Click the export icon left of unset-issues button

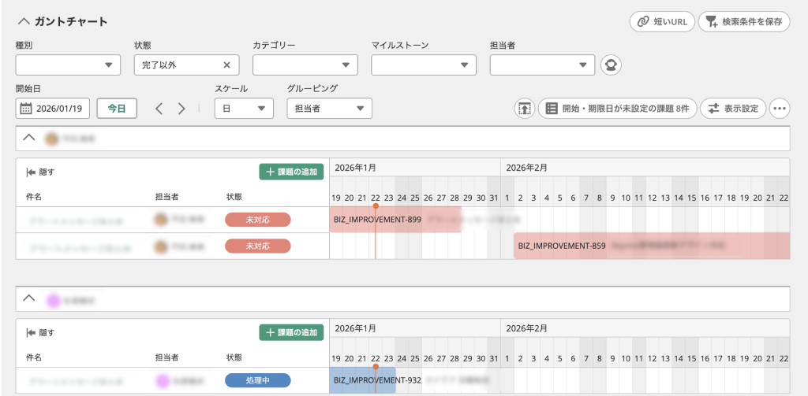pos(524,109)
